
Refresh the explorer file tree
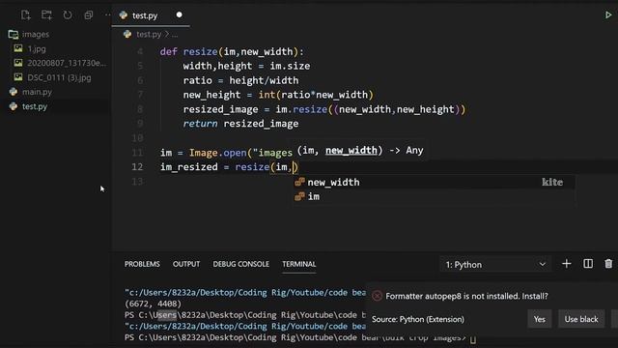click(68, 15)
